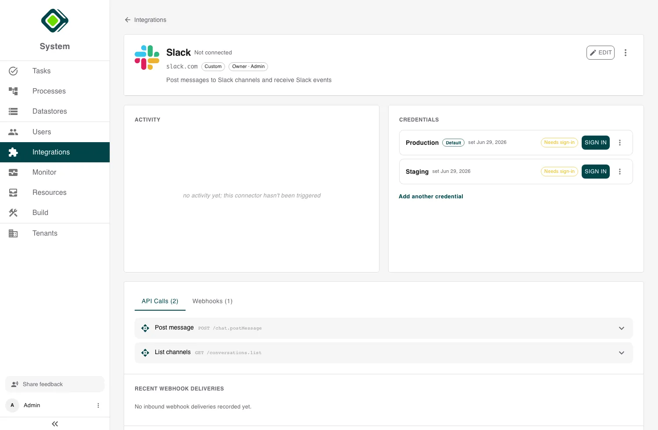The image size is (658, 430).
Task: Select the Monitor menu item
Action: click(55, 172)
